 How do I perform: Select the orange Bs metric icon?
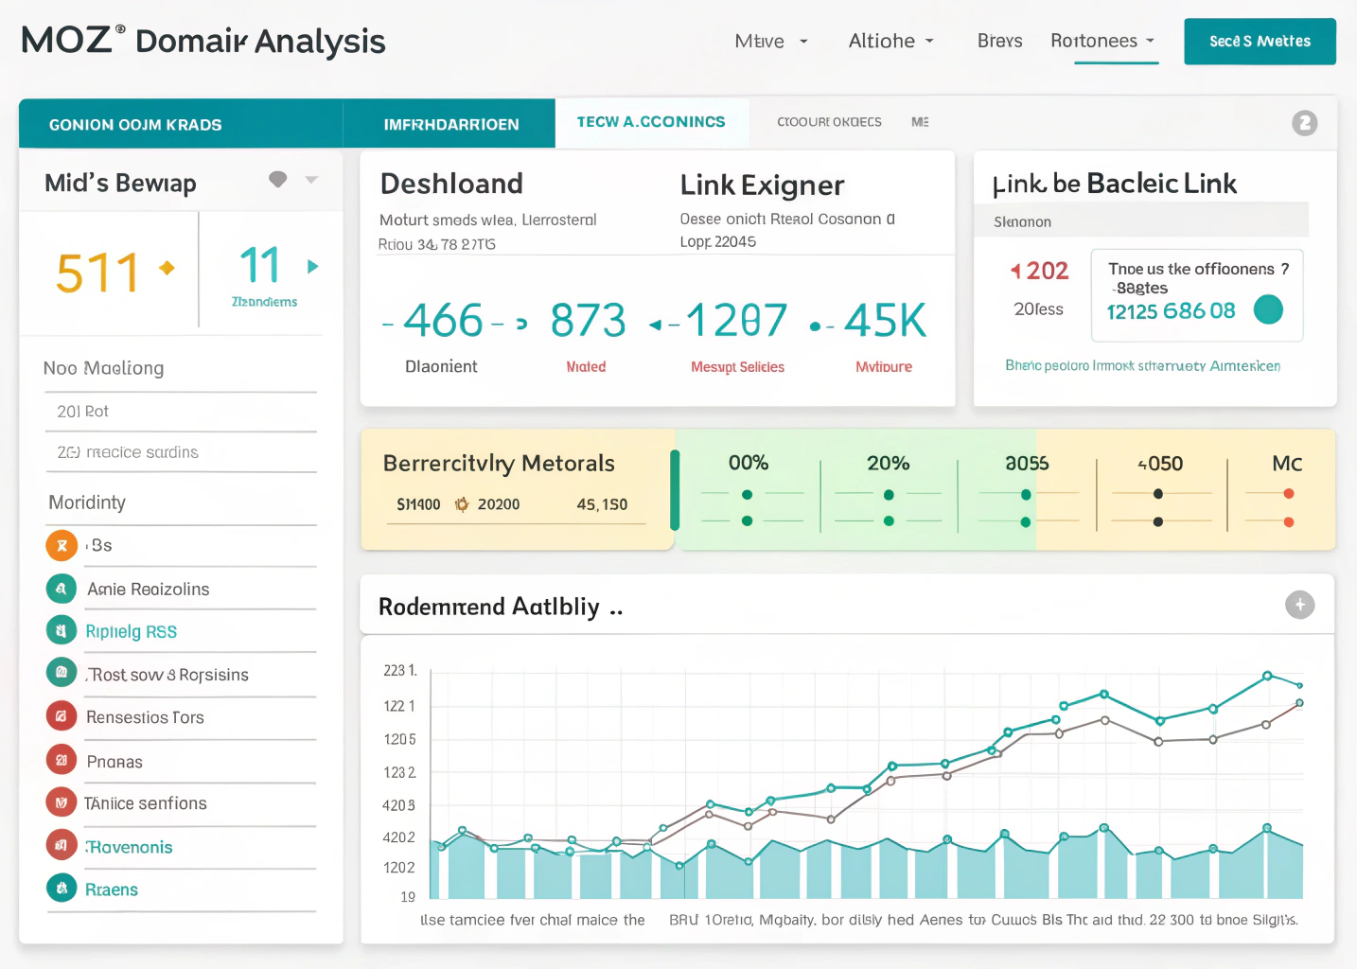coord(61,545)
